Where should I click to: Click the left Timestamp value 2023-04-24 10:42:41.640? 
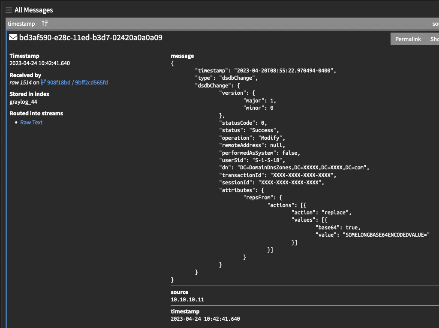point(39,63)
